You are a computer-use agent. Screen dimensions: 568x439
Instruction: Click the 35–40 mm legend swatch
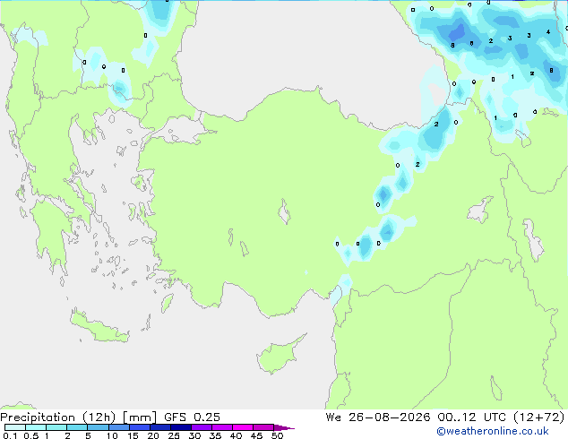(x=222, y=427)
